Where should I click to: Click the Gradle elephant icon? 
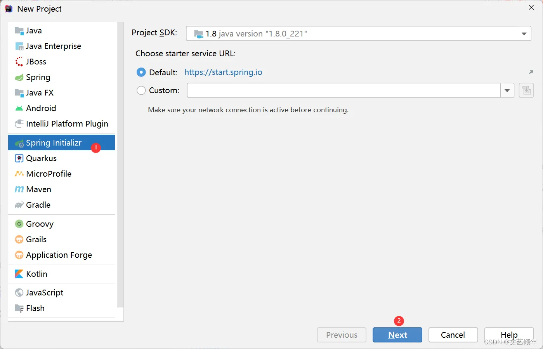coord(19,205)
